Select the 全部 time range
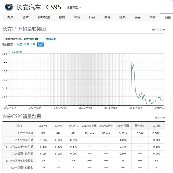173x173 pixels. click(x=40, y=45)
